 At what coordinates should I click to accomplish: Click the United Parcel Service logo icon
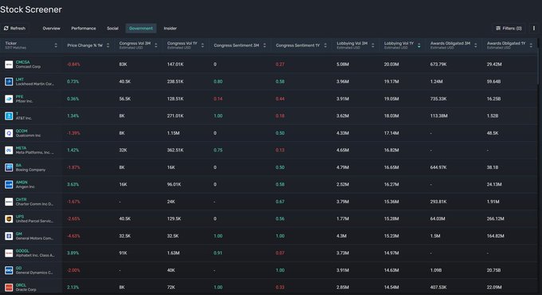[x=9, y=219]
